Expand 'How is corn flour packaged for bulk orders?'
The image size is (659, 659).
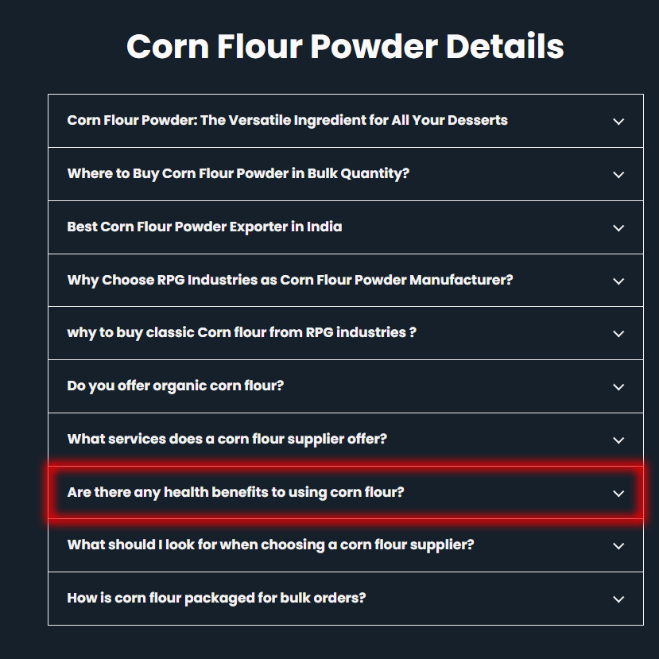pos(216,599)
